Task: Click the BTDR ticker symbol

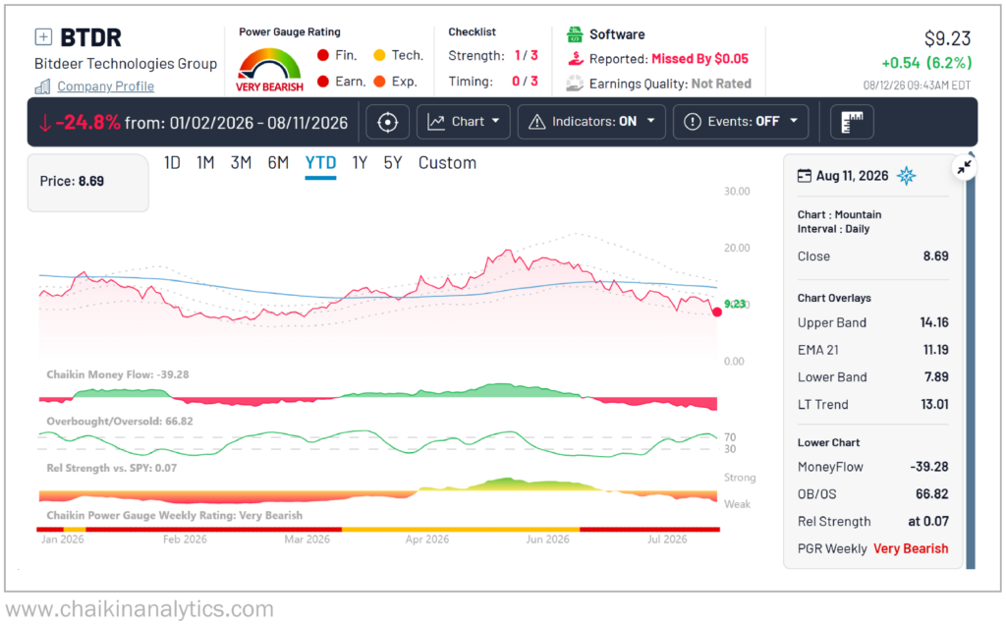Action: (90, 37)
